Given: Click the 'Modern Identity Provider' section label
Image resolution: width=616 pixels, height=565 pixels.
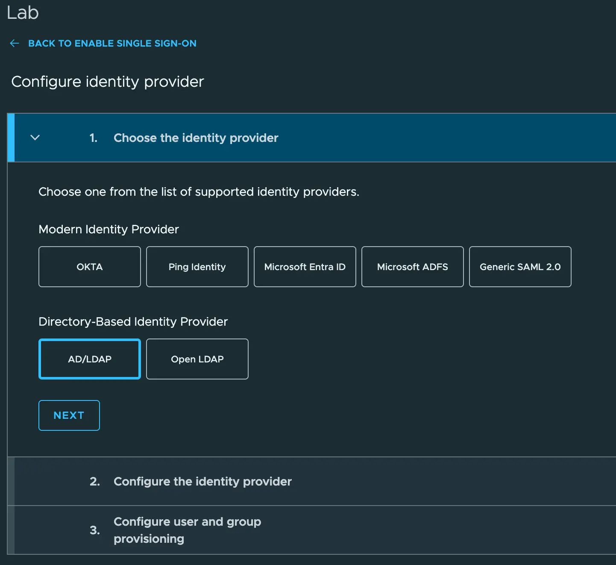Looking at the screenshot, I should 109,230.
